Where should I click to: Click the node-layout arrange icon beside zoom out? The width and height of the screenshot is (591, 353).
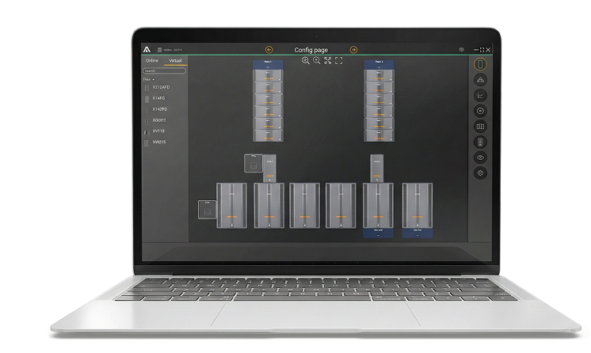[x=327, y=61]
